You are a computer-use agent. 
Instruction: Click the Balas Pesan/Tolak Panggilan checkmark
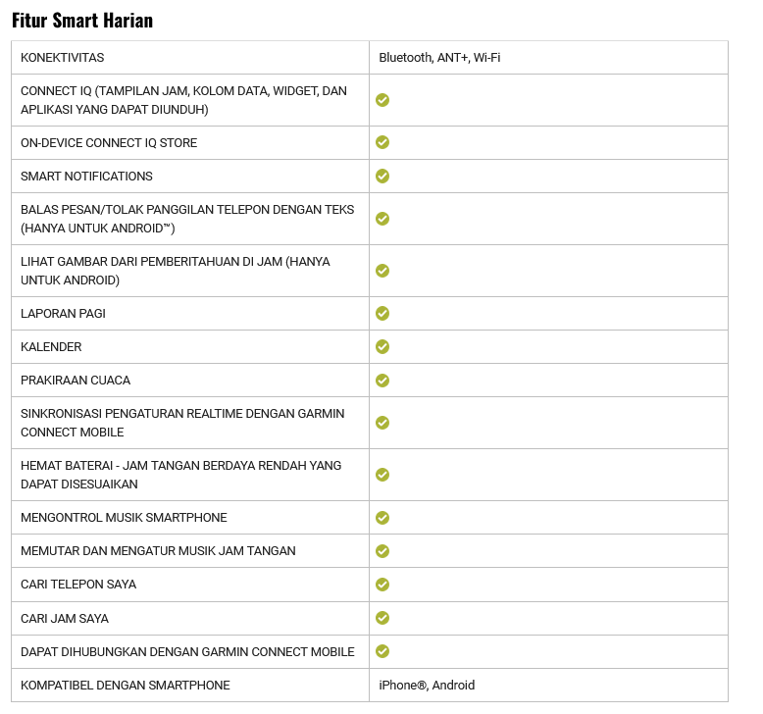382,219
